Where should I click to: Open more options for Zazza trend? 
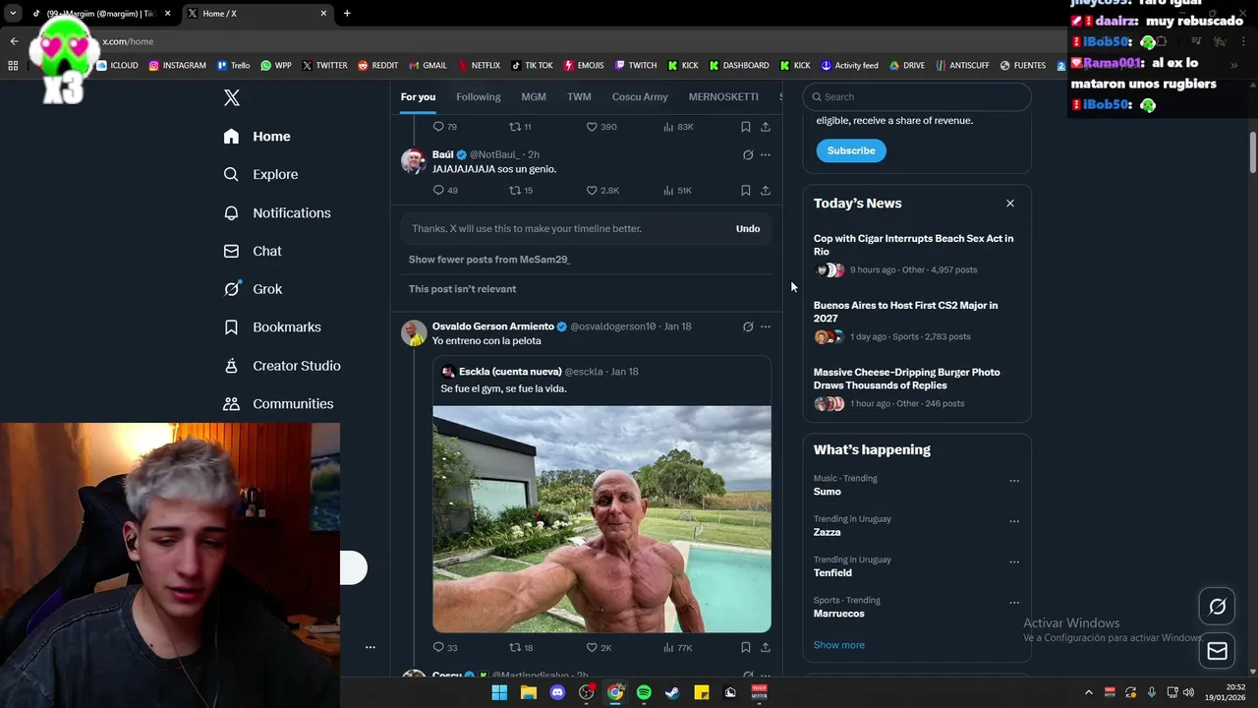click(1014, 521)
